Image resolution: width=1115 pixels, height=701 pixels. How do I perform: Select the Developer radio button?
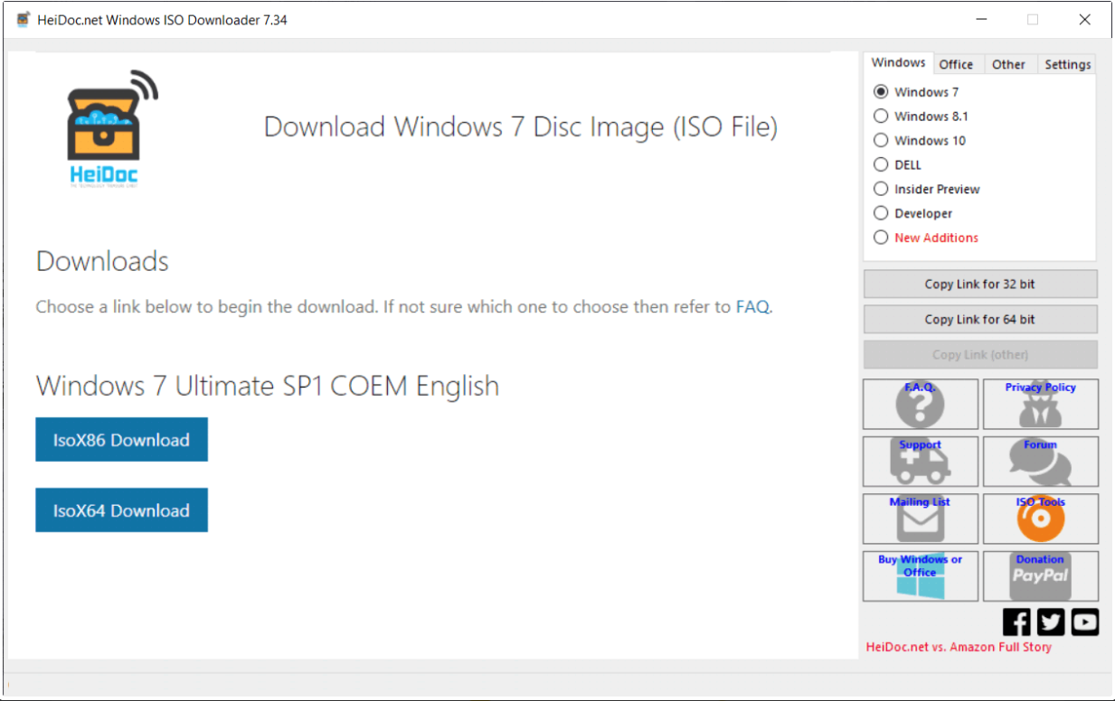coord(881,214)
